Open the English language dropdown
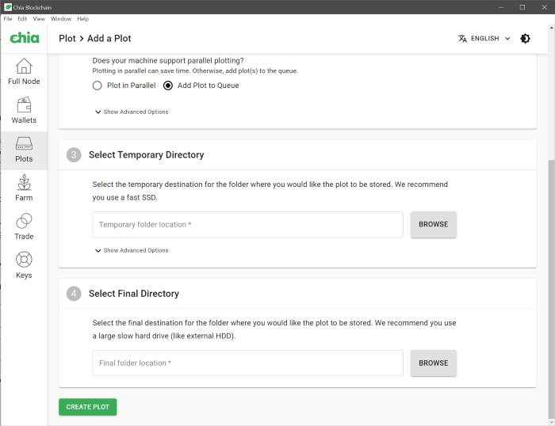This screenshot has width=555, height=426. point(484,38)
